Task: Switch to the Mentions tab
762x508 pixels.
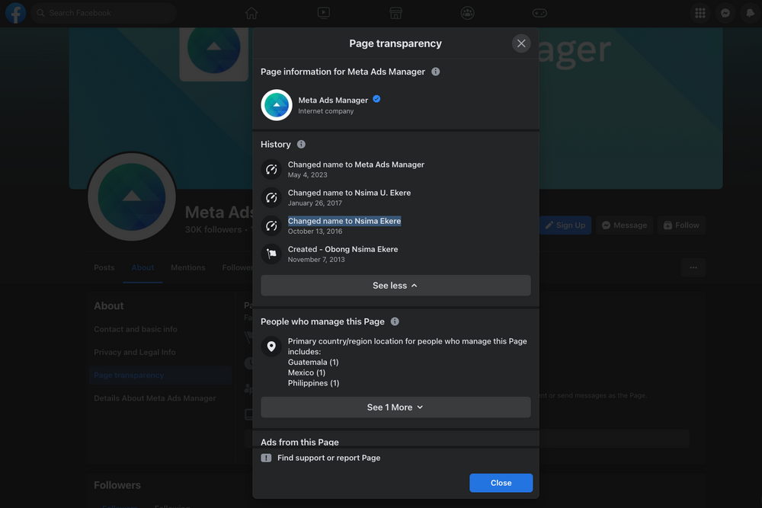Action: (188, 267)
